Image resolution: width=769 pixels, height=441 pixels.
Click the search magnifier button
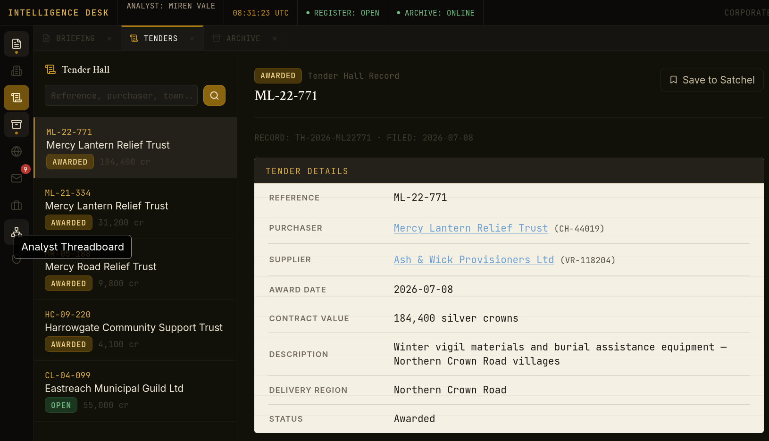[214, 95]
